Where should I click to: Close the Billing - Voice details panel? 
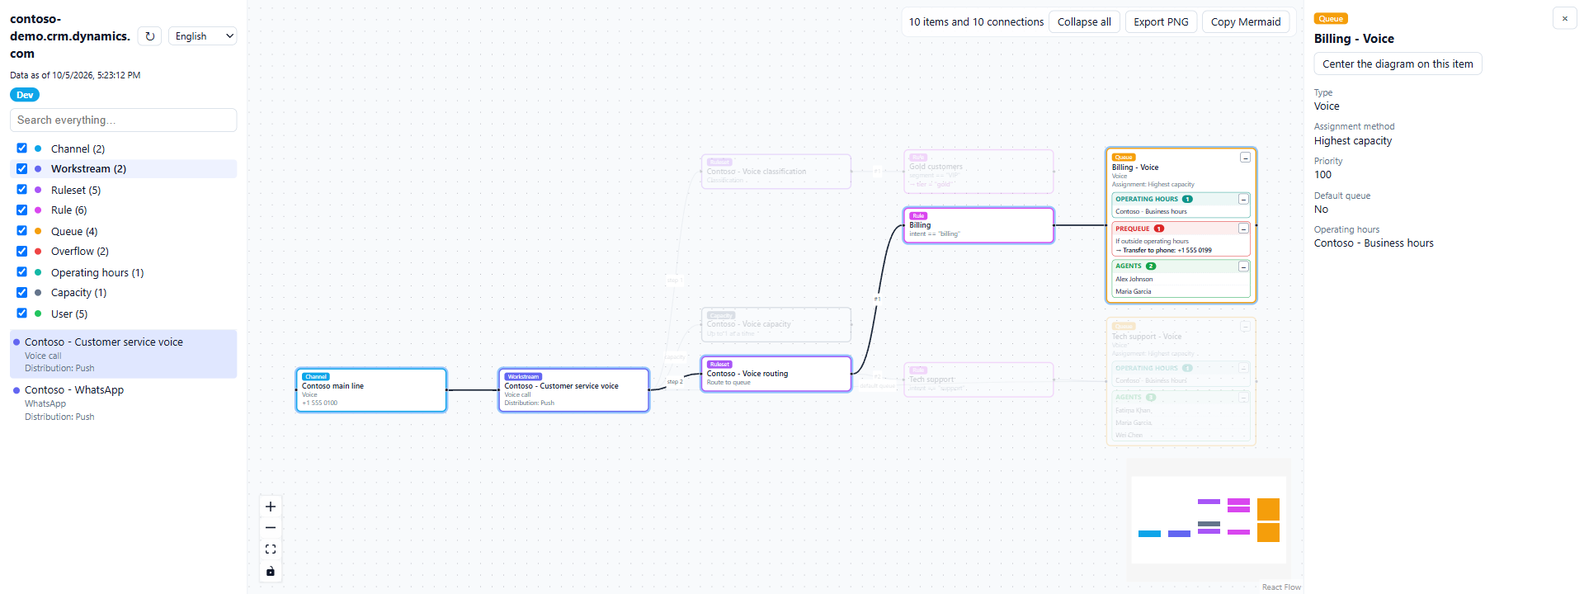coord(1564,18)
